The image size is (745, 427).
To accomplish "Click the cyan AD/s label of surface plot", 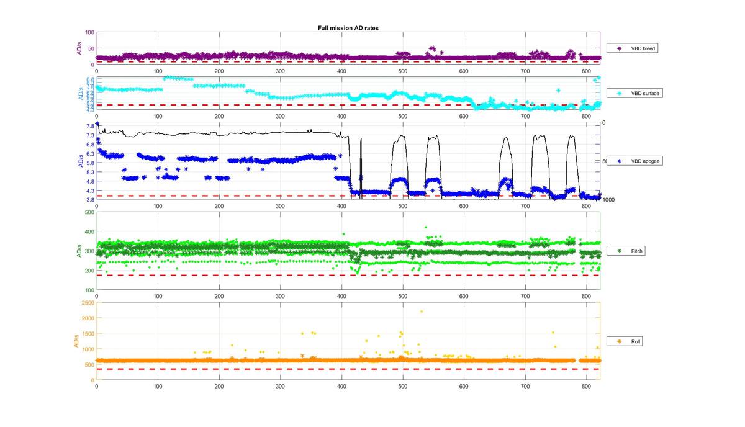I will (x=80, y=94).
